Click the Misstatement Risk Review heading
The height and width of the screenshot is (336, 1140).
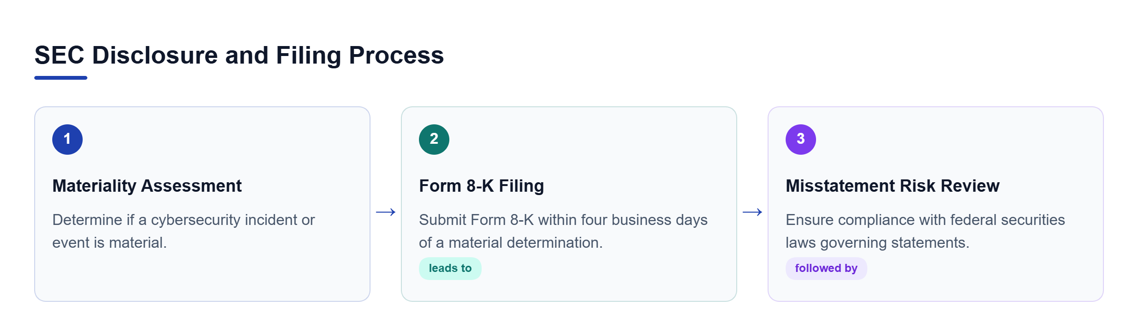893,186
